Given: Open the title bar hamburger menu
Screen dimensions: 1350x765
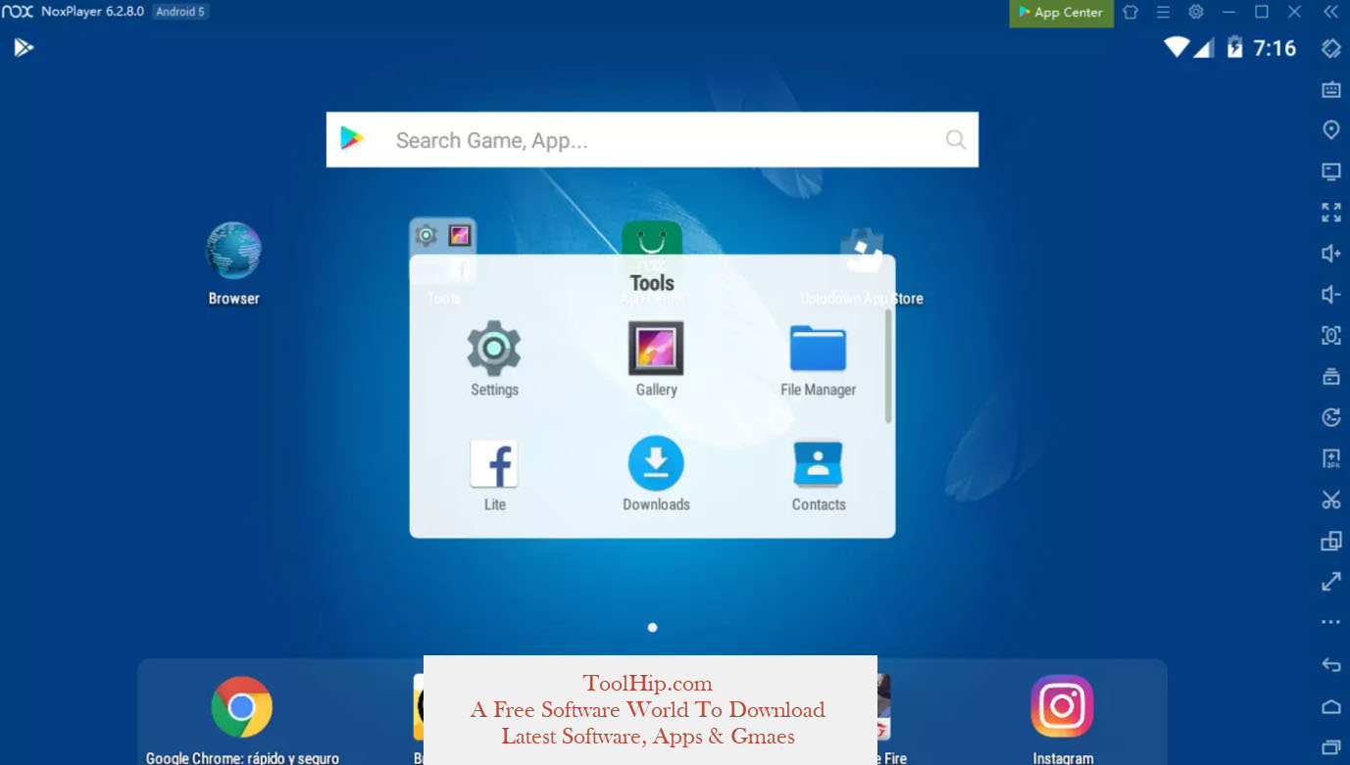Looking at the screenshot, I should 1163,13.
